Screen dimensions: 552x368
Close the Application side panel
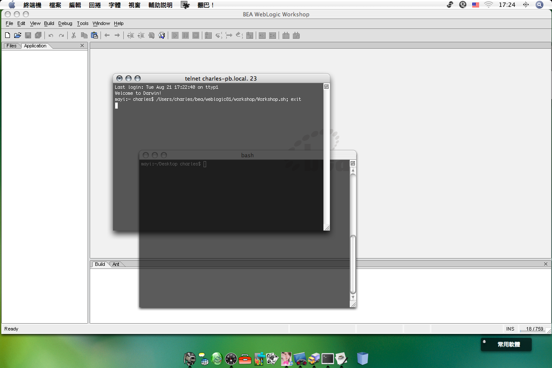(x=82, y=46)
